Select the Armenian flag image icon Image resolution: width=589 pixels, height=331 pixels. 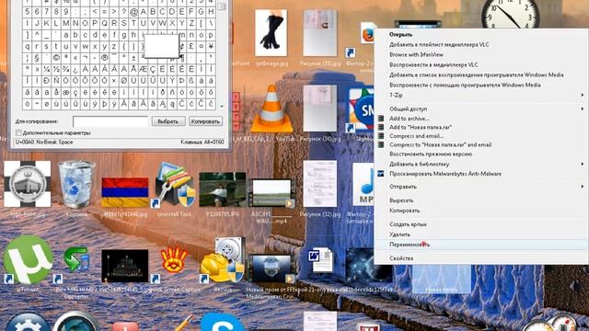coord(125,192)
